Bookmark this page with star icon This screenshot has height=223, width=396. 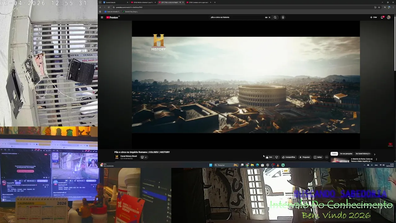379,7
